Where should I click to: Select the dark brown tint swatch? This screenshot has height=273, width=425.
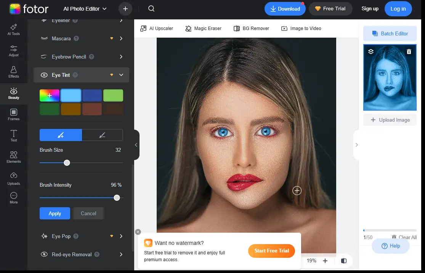pos(113,109)
